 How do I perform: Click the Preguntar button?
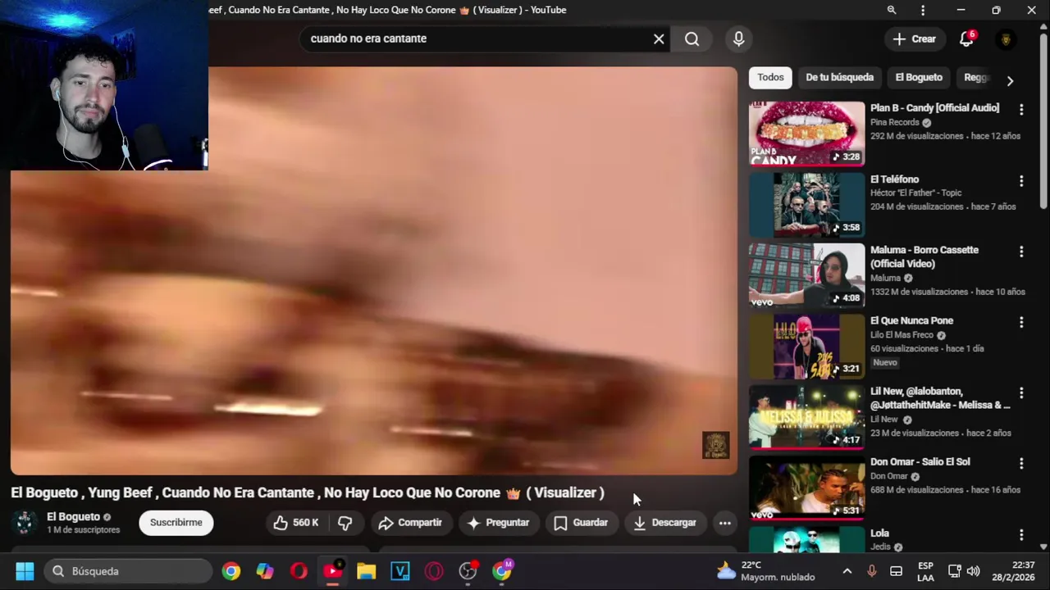498,522
